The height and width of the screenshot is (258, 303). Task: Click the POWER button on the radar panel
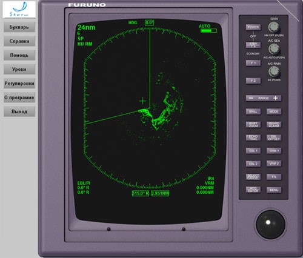(x=253, y=27)
